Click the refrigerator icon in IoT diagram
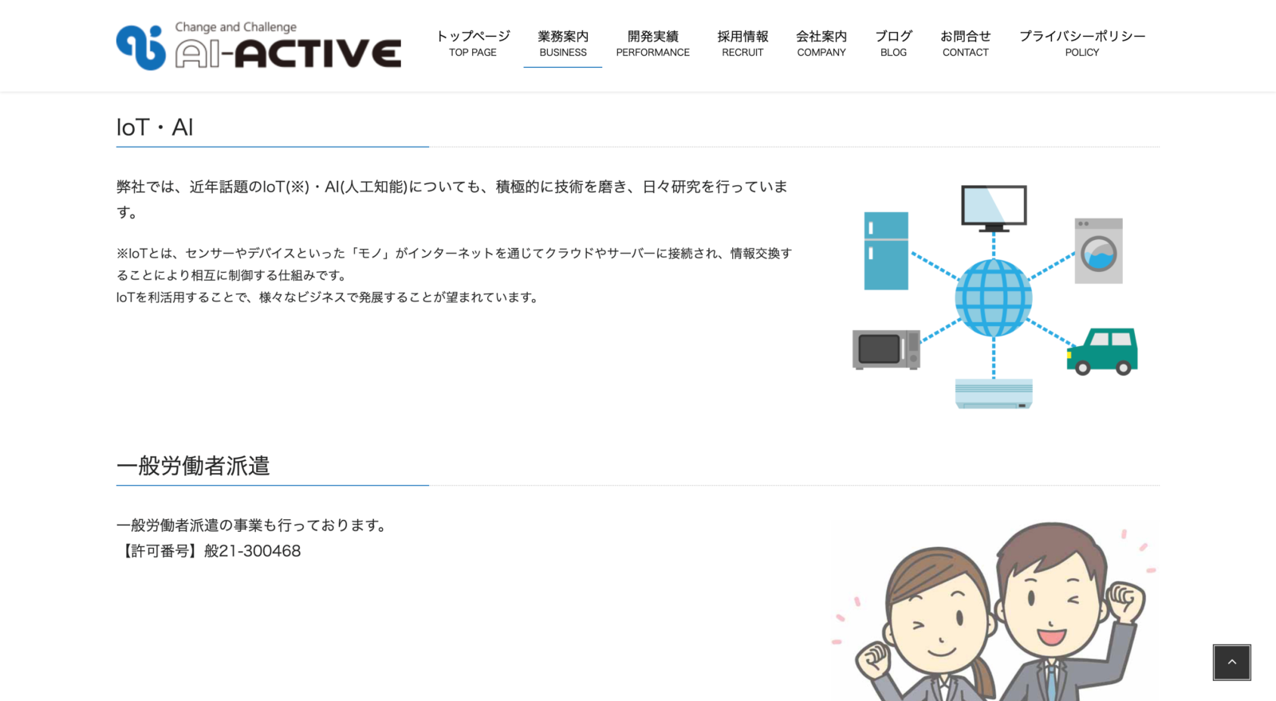The width and height of the screenshot is (1276, 701). (x=886, y=250)
